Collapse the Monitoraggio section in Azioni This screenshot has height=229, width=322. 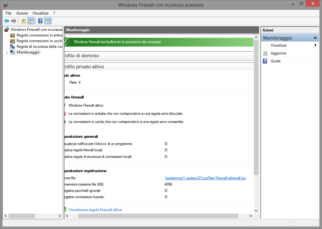coord(315,38)
